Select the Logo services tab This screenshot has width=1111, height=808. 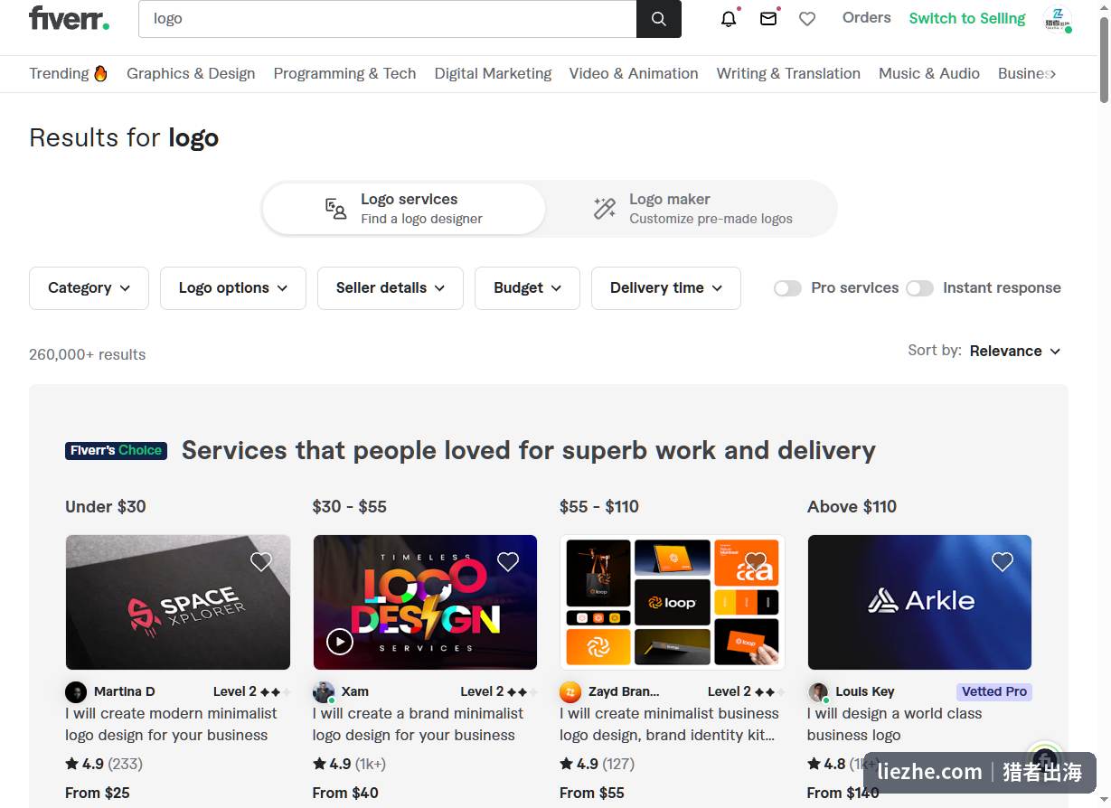coord(403,209)
